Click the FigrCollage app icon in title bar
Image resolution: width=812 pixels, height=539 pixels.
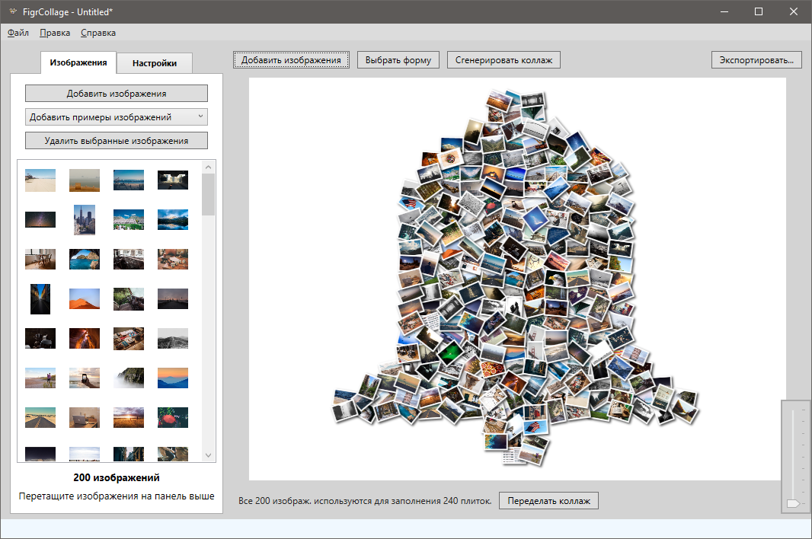point(12,11)
